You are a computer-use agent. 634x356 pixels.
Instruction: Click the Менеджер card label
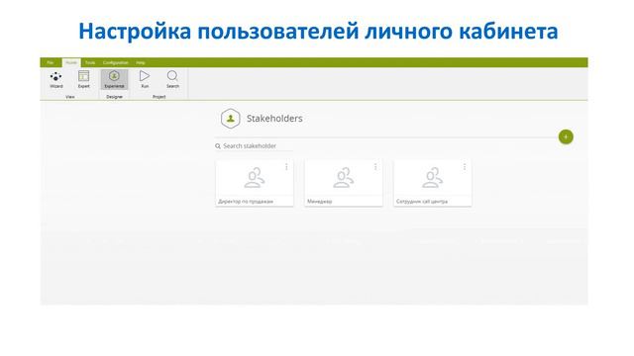click(x=319, y=202)
